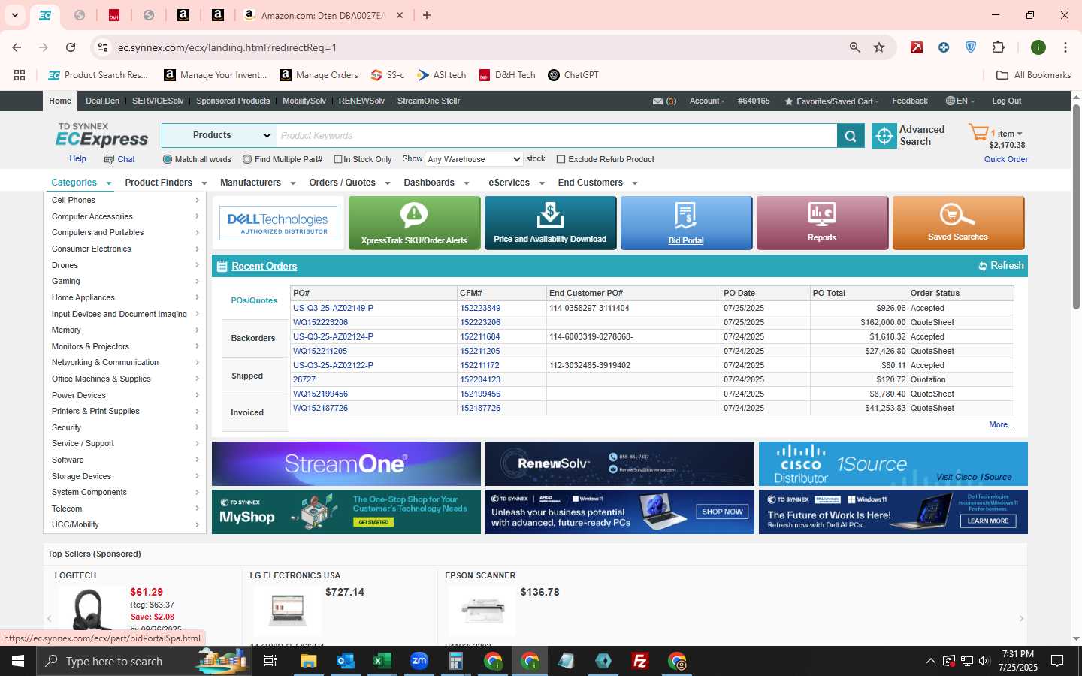The image size is (1082, 676).
Task: Open the messages envelope icon
Action: pyautogui.click(x=657, y=101)
